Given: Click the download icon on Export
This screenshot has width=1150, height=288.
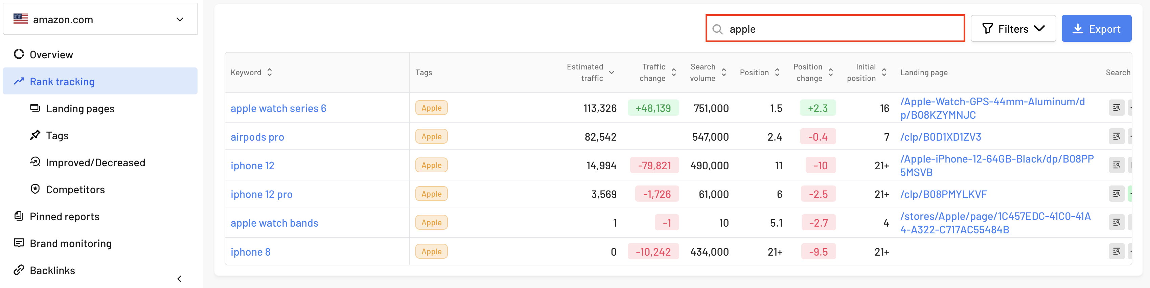Looking at the screenshot, I should click(1078, 29).
